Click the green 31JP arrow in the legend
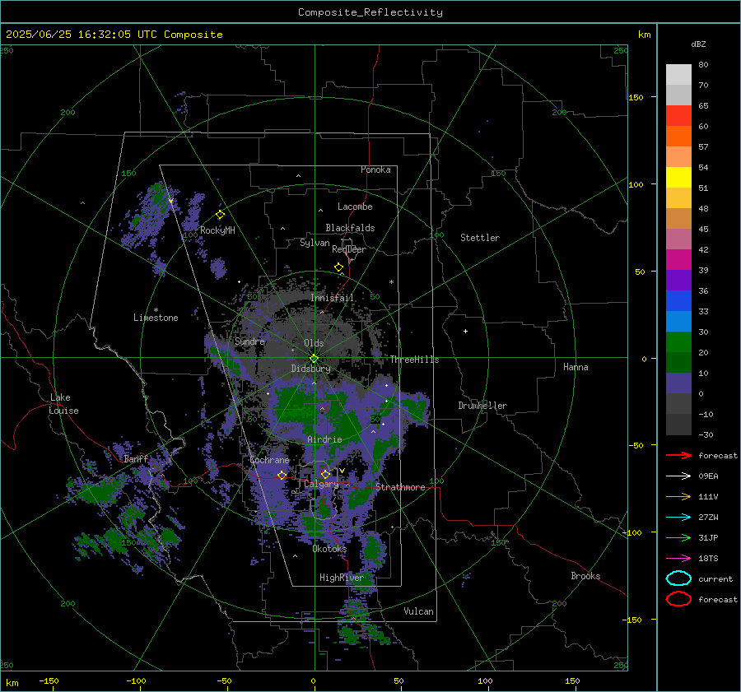Viewport: 741px width, 692px height. (679, 537)
